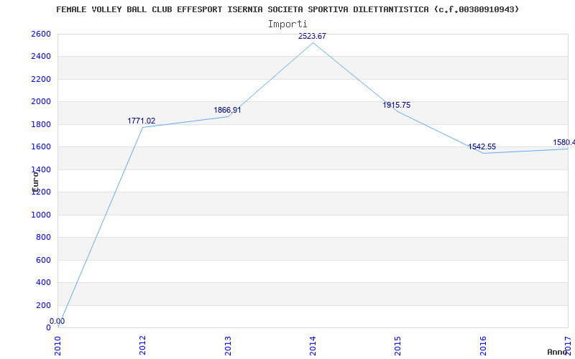Click x-axis year 2010
Screen dimensions: 575x359
tap(57, 345)
